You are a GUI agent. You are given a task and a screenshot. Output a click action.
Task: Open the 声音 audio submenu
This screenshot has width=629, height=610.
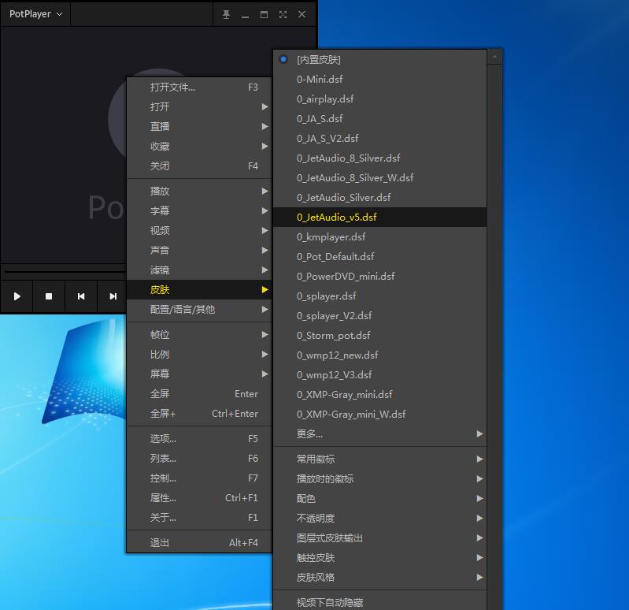tap(199, 250)
